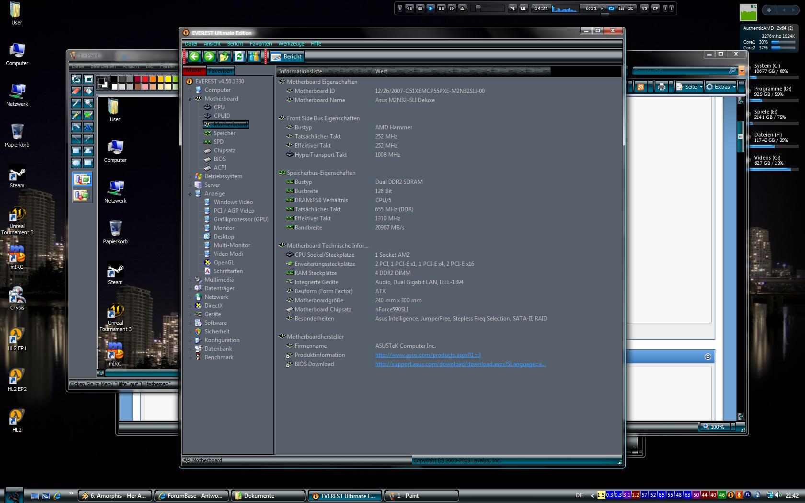Viewport: 805px width, 503px height.
Task: Click the printer icon in the browser toolbar
Action: [662, 87]
